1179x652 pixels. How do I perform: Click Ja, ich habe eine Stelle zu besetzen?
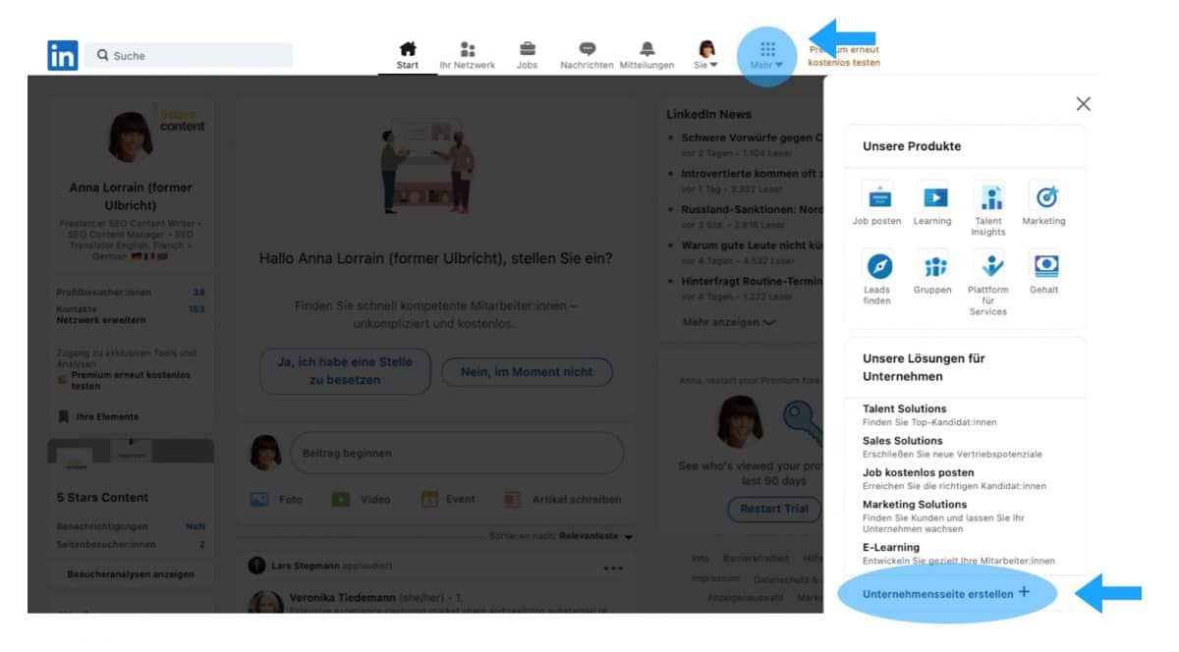coord(345,371)
